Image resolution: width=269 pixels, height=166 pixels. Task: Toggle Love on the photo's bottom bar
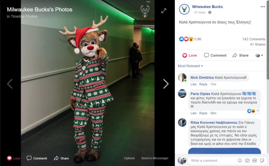pos(14,158)
